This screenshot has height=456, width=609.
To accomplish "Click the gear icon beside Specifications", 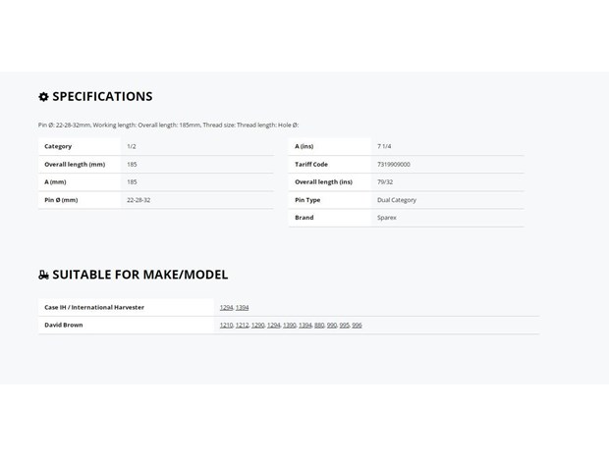I will (x=43, y=96).
